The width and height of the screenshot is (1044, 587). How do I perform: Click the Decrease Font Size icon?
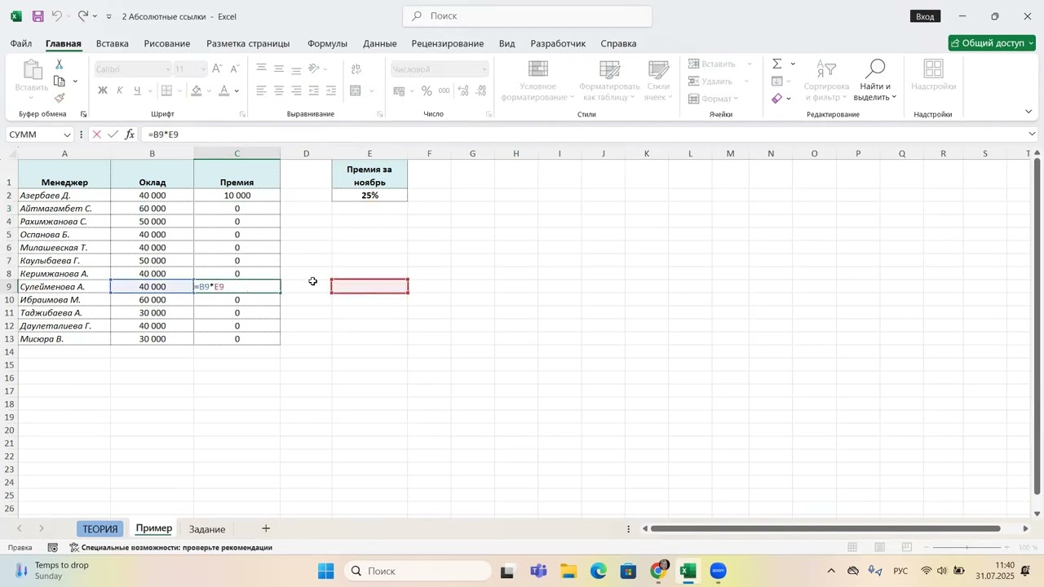click(235, 69)
